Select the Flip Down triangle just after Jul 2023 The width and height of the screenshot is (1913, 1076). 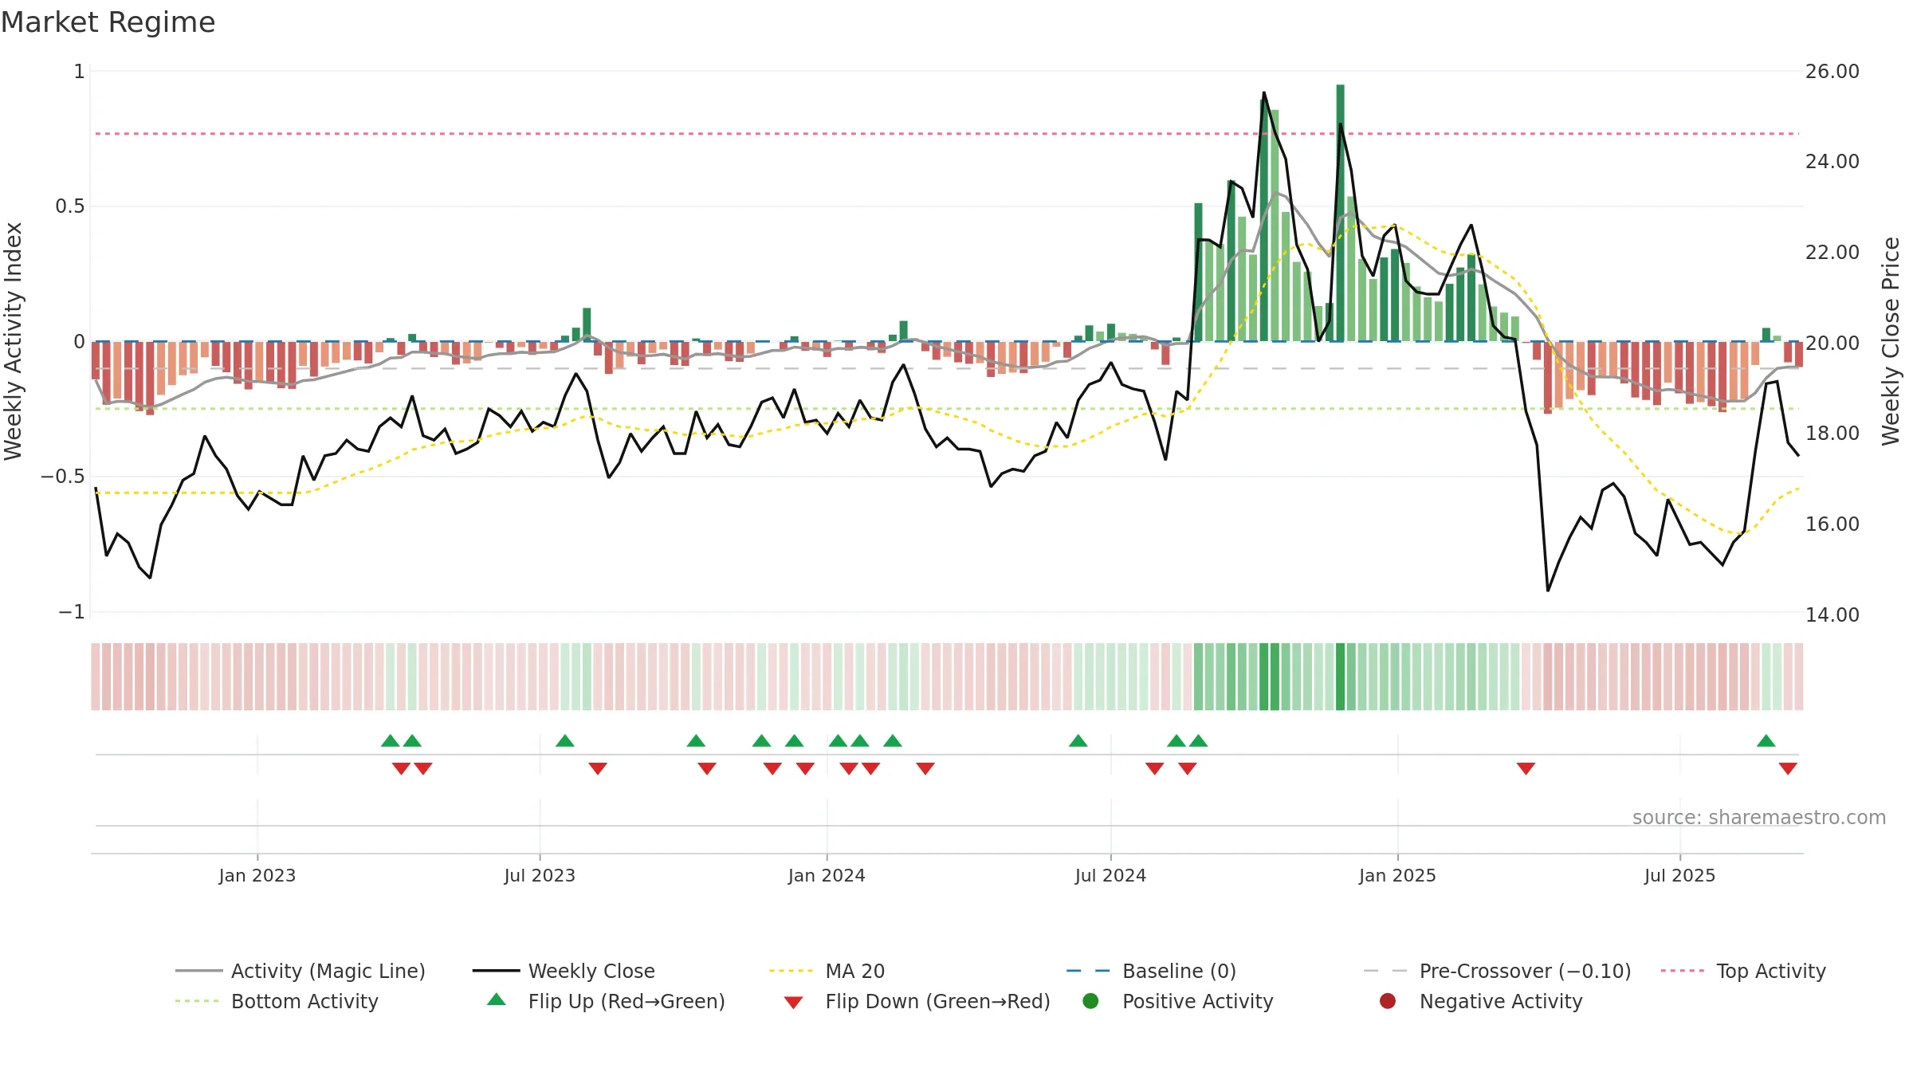(x=598, y=768)
